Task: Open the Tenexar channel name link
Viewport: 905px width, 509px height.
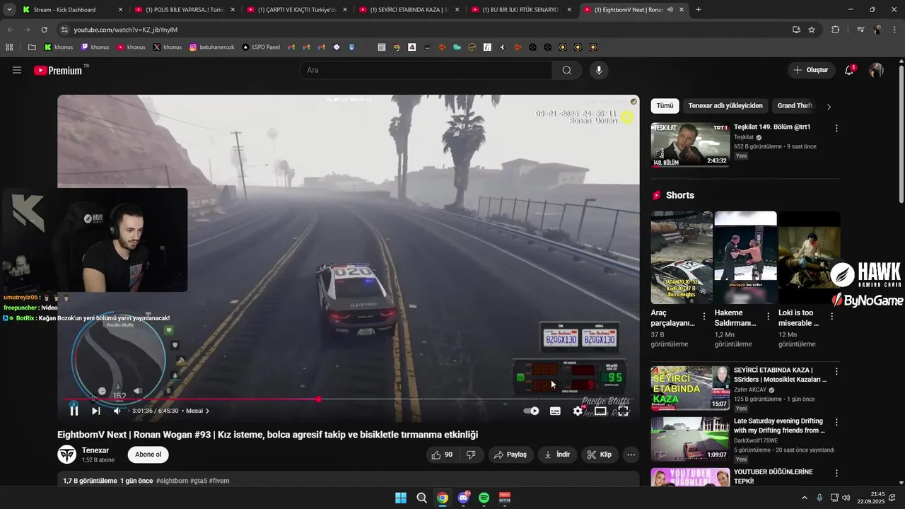Action: pos(95,450)
